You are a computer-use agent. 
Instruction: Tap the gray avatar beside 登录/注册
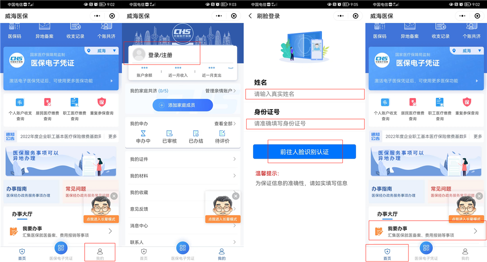coord(139,55)
